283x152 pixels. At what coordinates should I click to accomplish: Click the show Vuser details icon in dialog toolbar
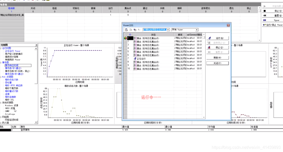127,30
